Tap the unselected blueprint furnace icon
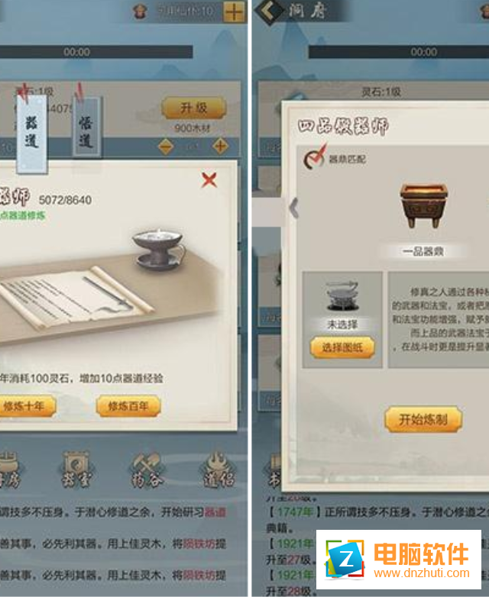489x597 pixels. tap(342, 296)
